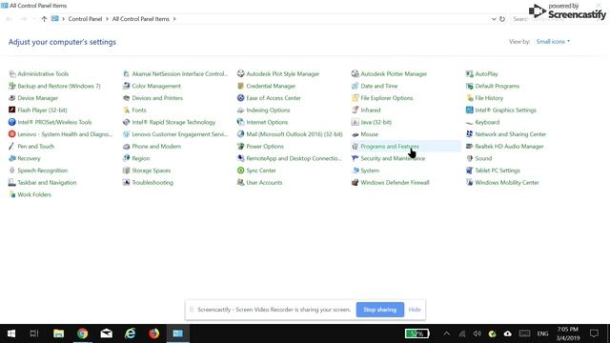Open the View by Small icons dropdown
This screenshot has height=343, width=610.
pos(553,42)
